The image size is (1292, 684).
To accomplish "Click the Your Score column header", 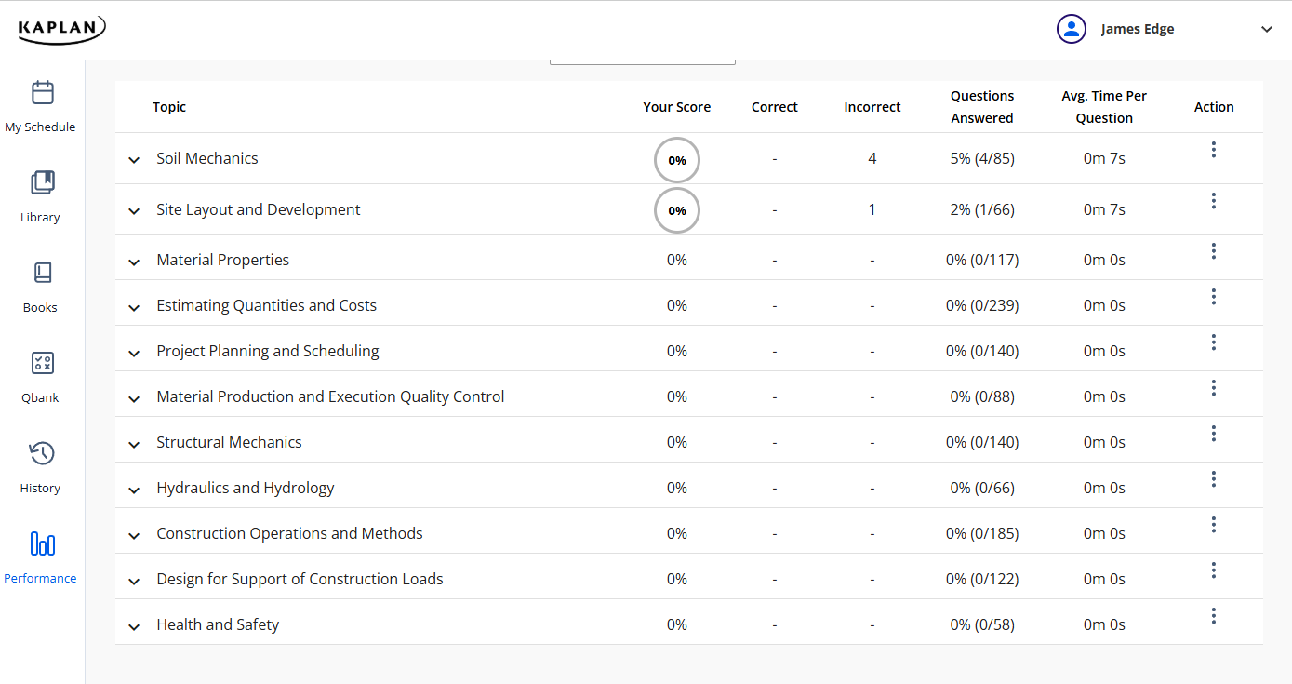I will click(x=677, y=107).
